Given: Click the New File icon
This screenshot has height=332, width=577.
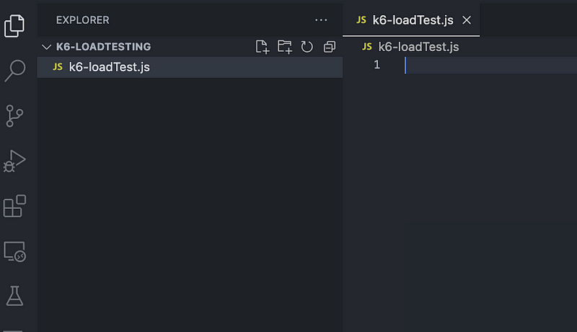Looking at the screenshot, I should point(263,47).
